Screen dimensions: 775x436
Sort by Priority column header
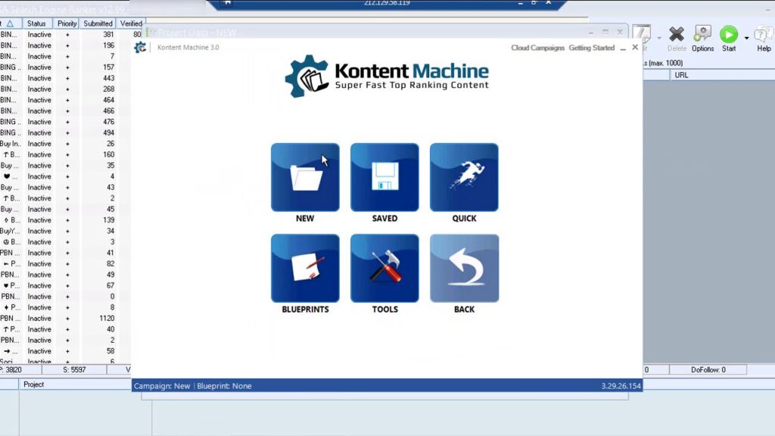(67, 23)
